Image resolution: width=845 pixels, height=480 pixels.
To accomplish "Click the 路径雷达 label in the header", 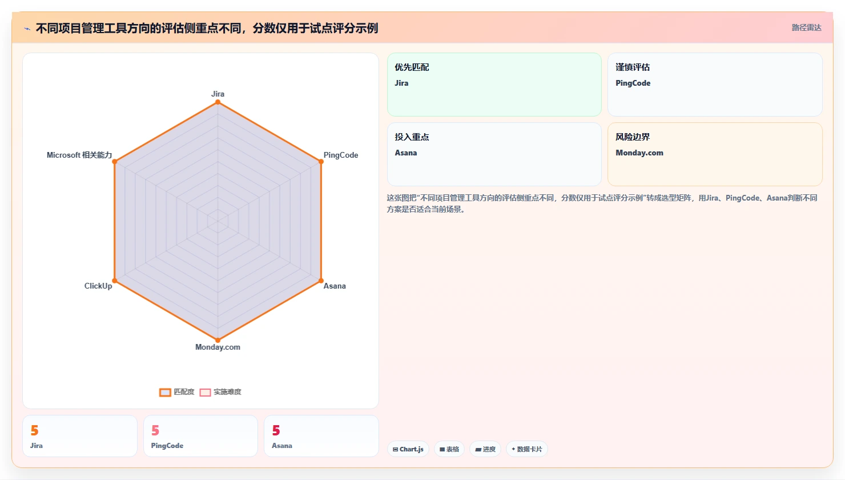I will click(806, 27).
